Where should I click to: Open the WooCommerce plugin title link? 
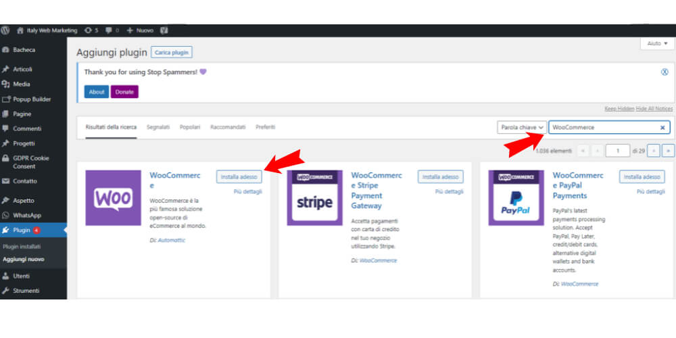click(175, 180)
